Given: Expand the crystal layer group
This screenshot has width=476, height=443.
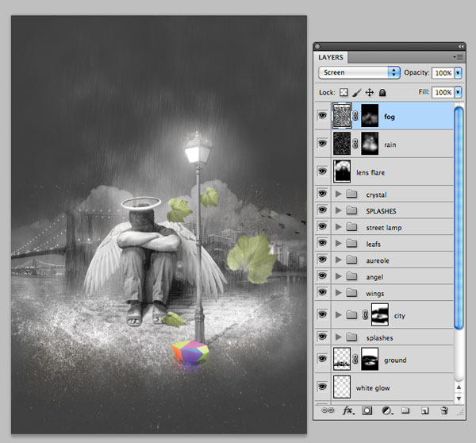Looking at the screenshot, I should tap(340, 195).
